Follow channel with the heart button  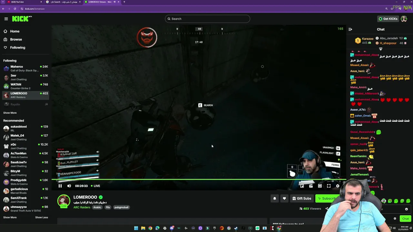pos(284,198)
